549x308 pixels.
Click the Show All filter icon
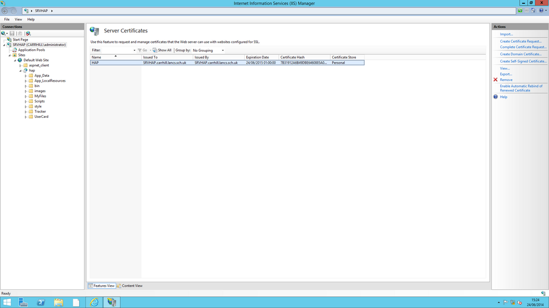(155, 50)
